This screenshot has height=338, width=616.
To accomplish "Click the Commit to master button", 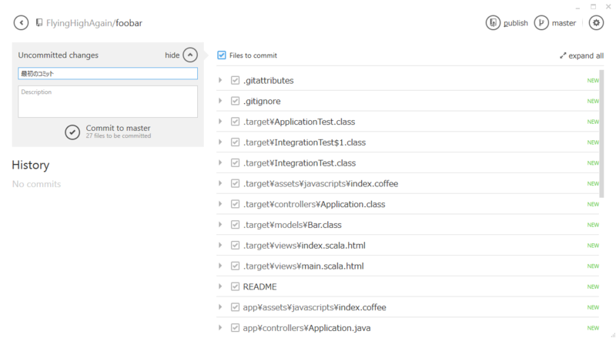I will tap(117, 129).
